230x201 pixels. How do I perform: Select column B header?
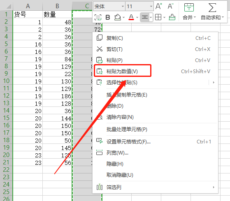[x=57, y=6]
